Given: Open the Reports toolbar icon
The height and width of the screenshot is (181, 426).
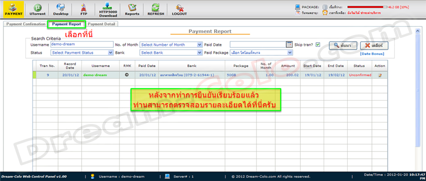Looking at the screenshot, I should (x=132, y=9).
